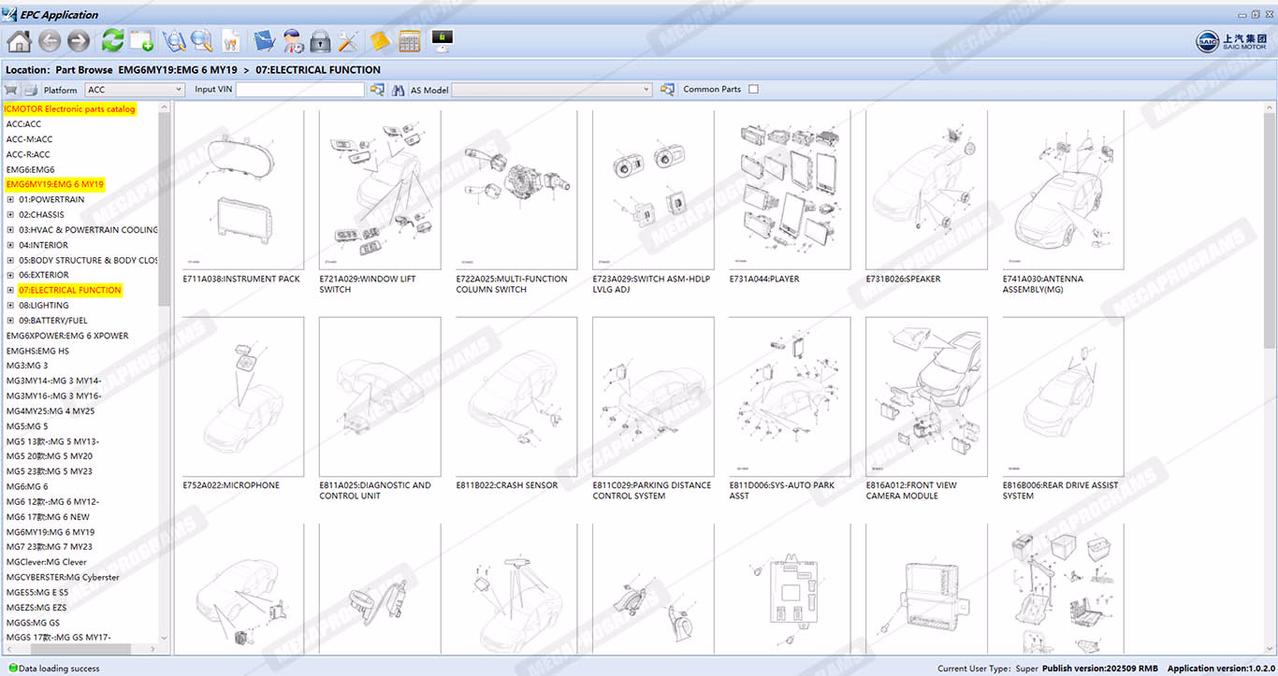Select 04:INTERIOR in the catalog tree
Image resolution: width=1278 pixels, height=676 pixels.
(x=43, y=245)
